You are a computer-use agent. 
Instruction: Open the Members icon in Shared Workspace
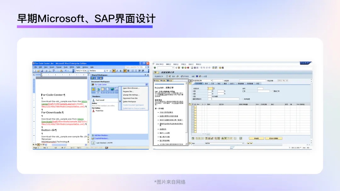pos(98,90)
